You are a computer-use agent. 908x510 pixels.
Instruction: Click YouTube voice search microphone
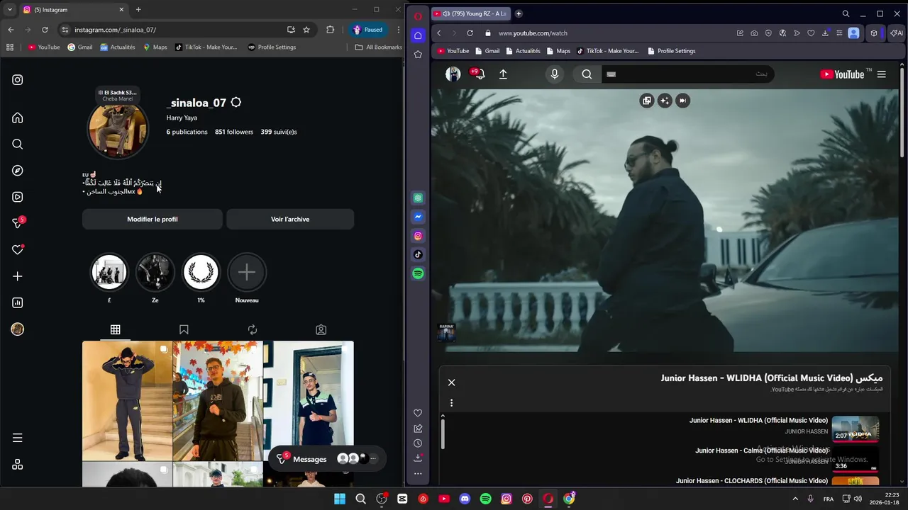(555, 74)
